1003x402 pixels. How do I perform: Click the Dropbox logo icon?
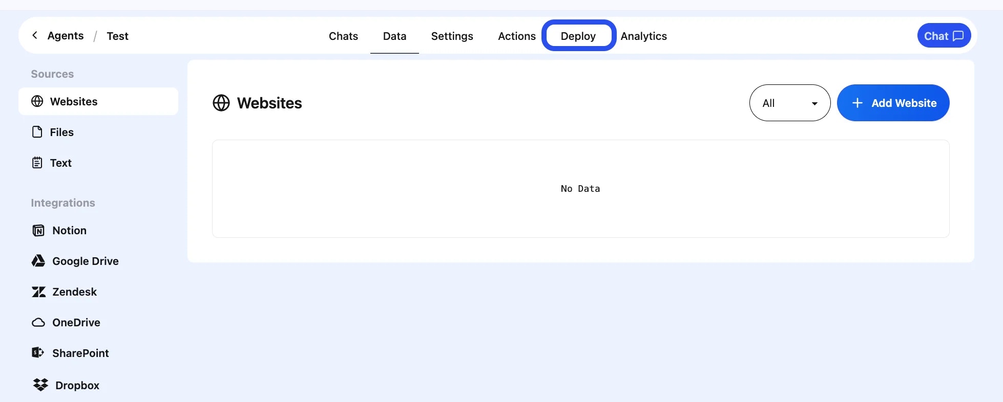coord(40,385)
